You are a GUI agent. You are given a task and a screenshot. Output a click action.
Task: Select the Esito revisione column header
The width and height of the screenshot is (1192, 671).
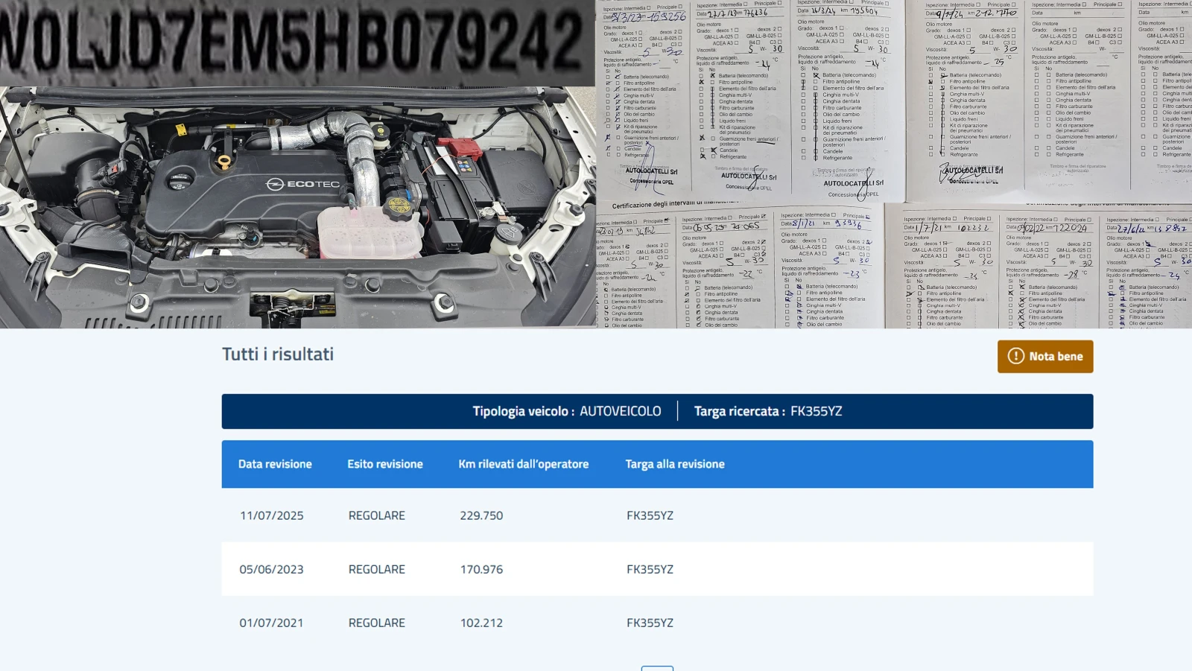[x=384, y=464]
